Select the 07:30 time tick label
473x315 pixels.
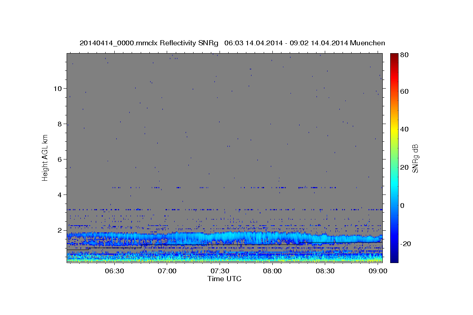tap(220, 271)
